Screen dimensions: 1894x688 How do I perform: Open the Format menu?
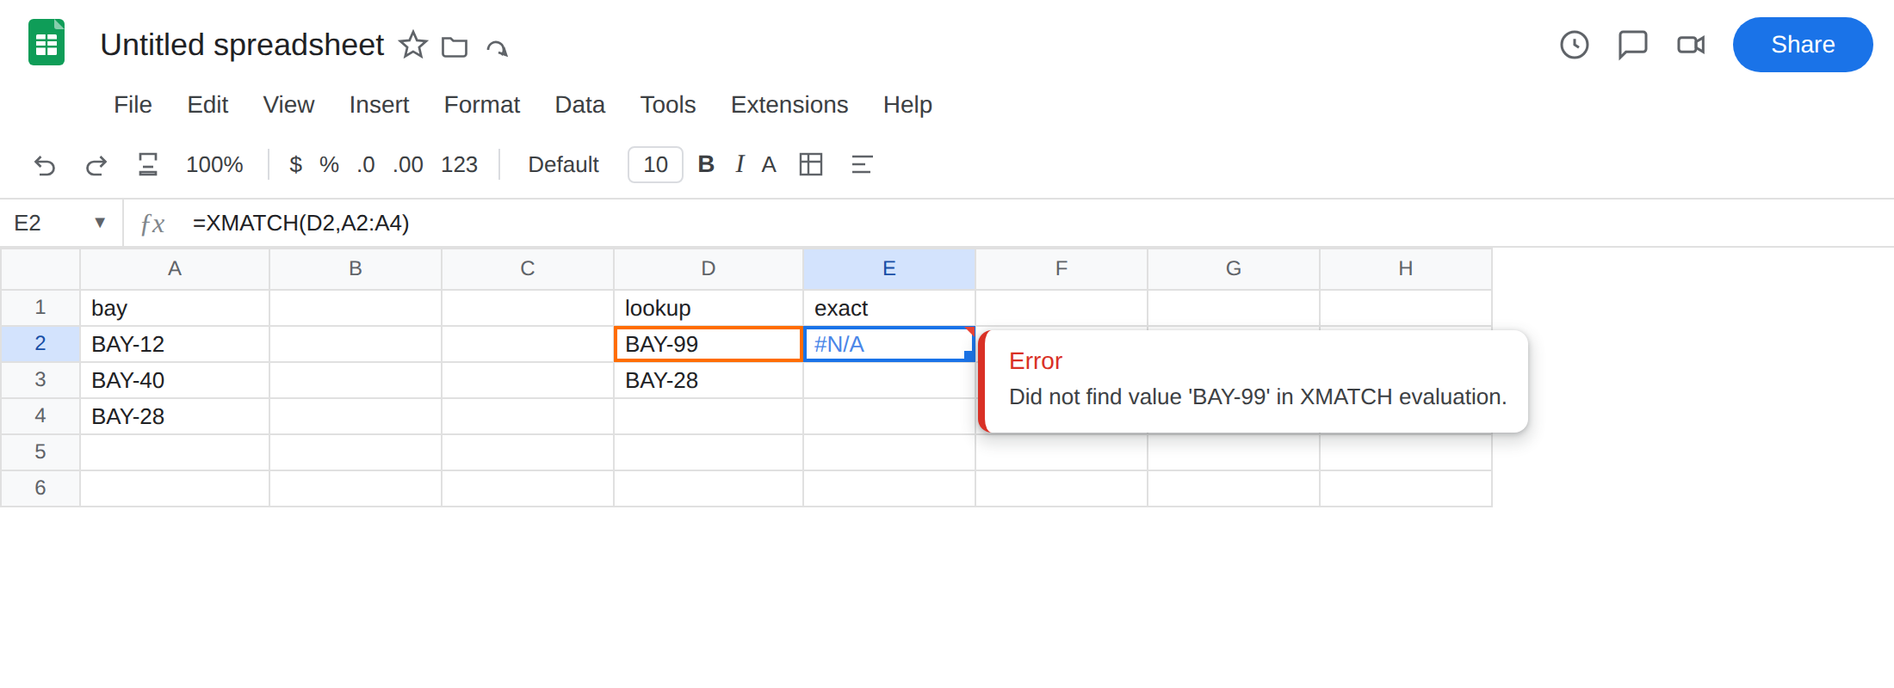coord(481,105)
